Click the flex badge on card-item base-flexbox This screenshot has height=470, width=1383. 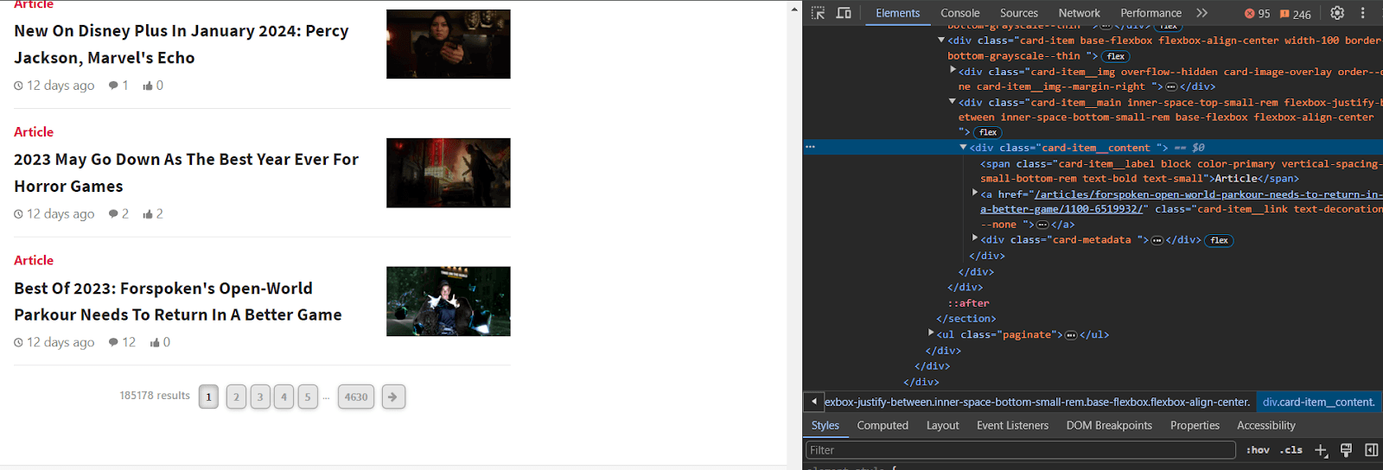pyautogui.click(x=1116, y=56)
